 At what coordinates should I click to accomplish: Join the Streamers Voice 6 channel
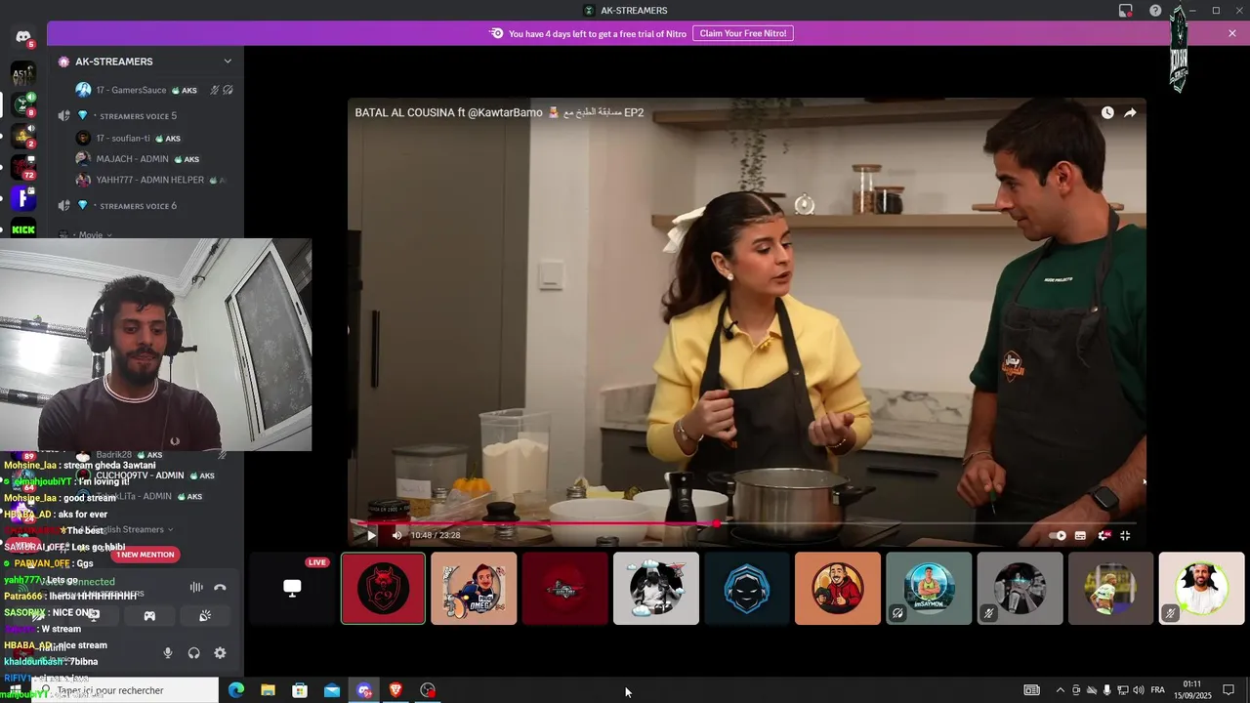[138, 206]
